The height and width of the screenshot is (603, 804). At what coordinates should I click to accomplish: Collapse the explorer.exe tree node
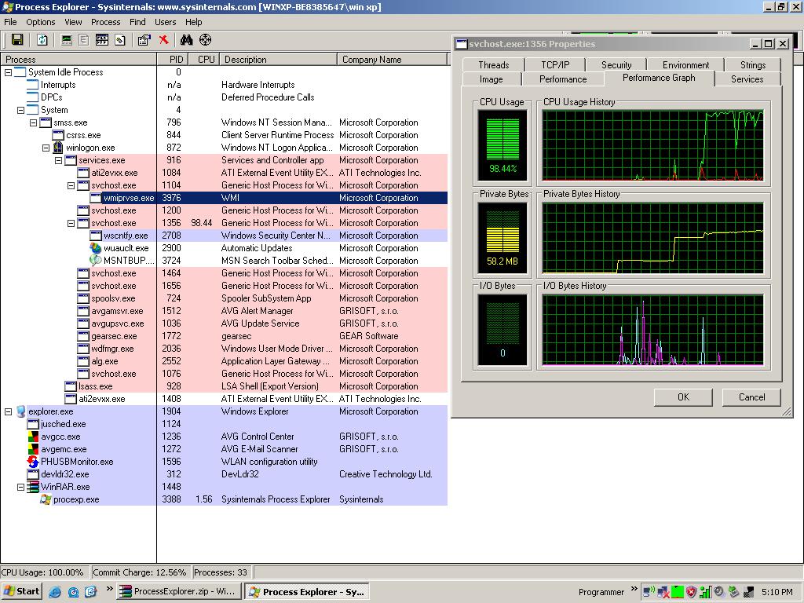tap(9, 411)
